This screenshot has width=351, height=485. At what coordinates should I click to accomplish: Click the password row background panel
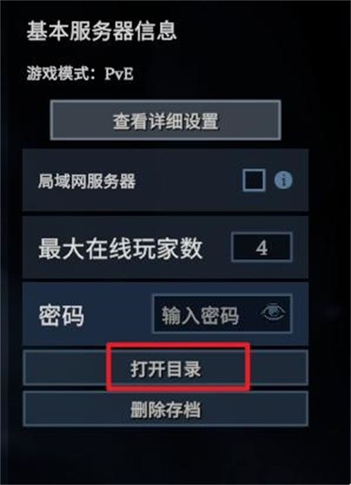pos(166,314)
